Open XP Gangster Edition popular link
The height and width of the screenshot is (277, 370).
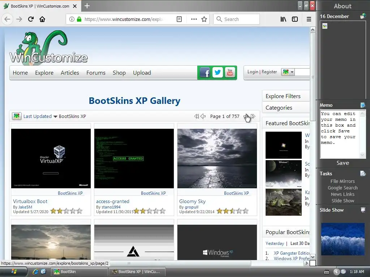pyautogui.click(x=292, y=253)
